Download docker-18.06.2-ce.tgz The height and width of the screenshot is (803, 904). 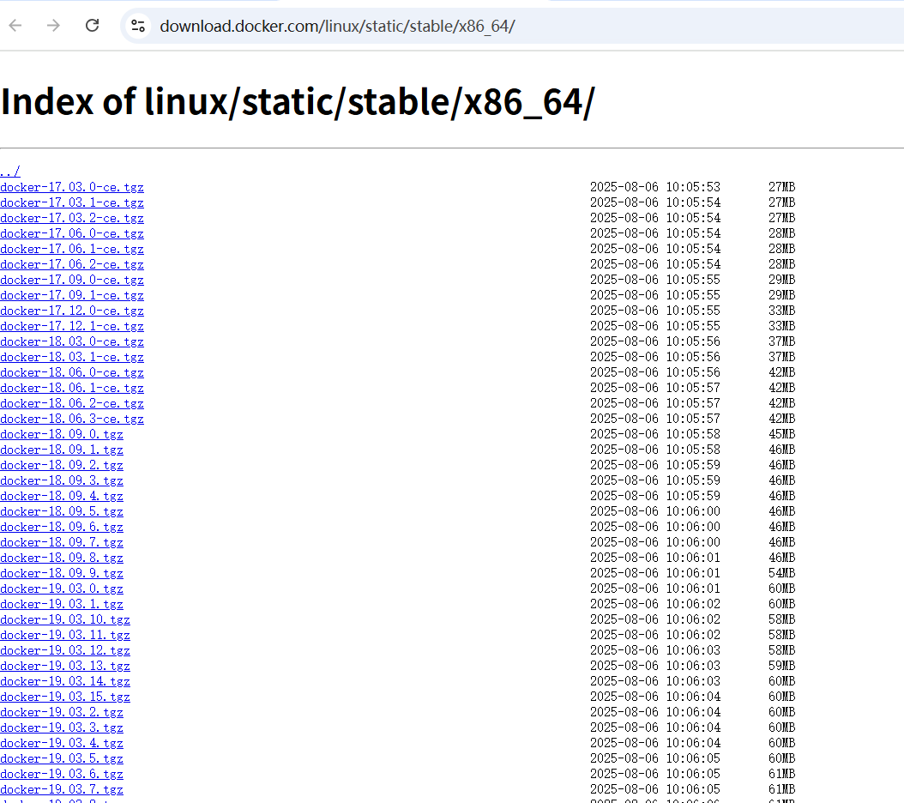[72, 403]
